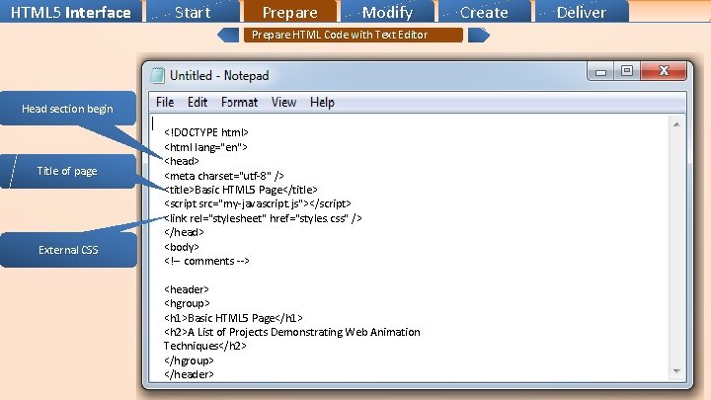This screenshot has width=711, height=400.
Task: Click the meta charset="utf-8" line
Action: click(224, 176)
